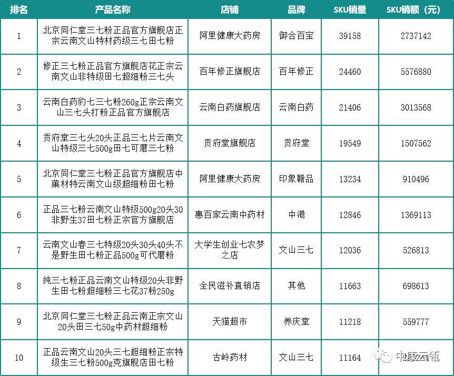Click sales volume 21406

(x=350, y=107)
